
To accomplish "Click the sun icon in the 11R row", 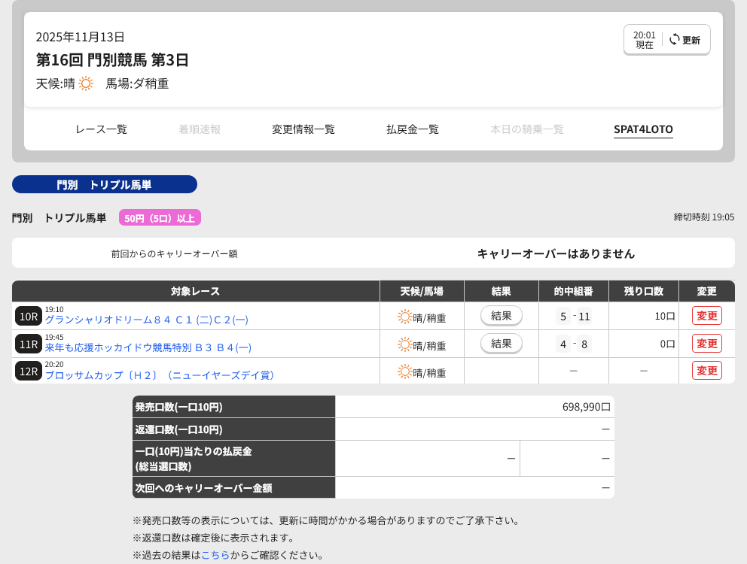I will point(404,344).
